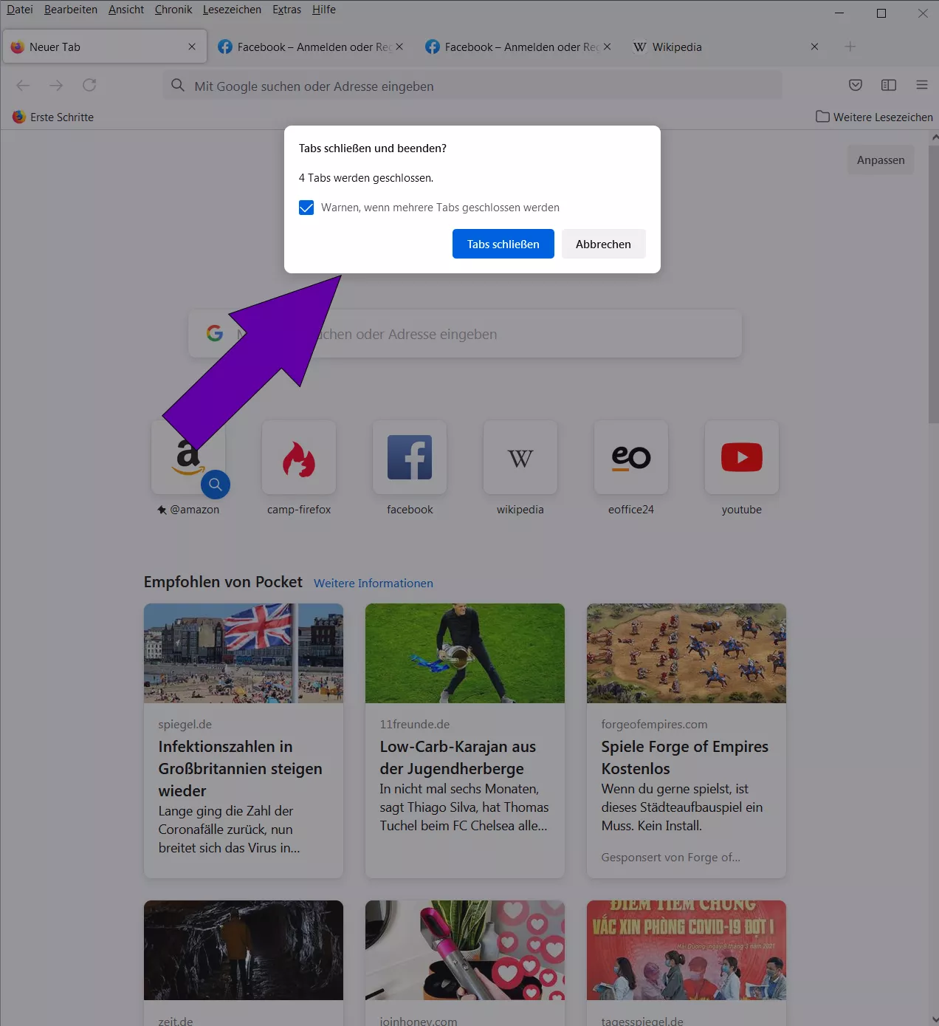Click the Firefox icon on Neuer Tab
939x1026 pixels.
pos(18,47)
